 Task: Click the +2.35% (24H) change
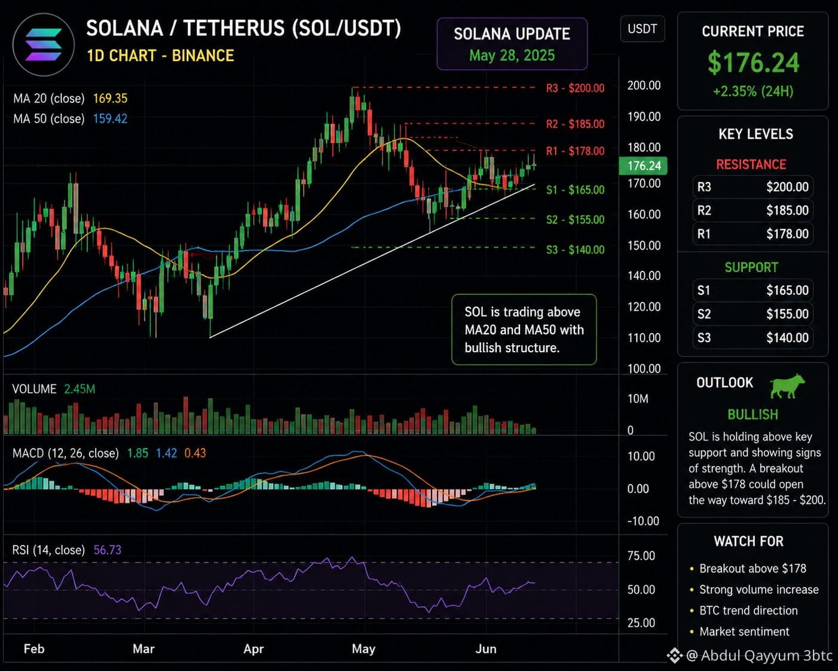click(753, 91)
